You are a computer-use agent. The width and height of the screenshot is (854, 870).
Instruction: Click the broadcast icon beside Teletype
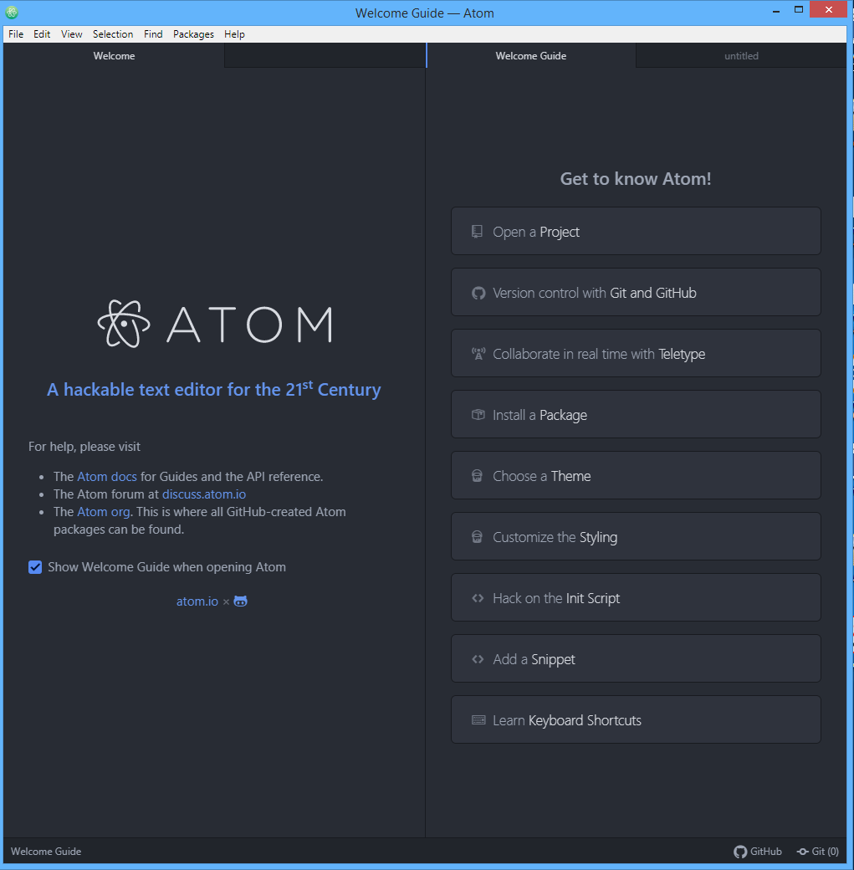coord(478,353)
